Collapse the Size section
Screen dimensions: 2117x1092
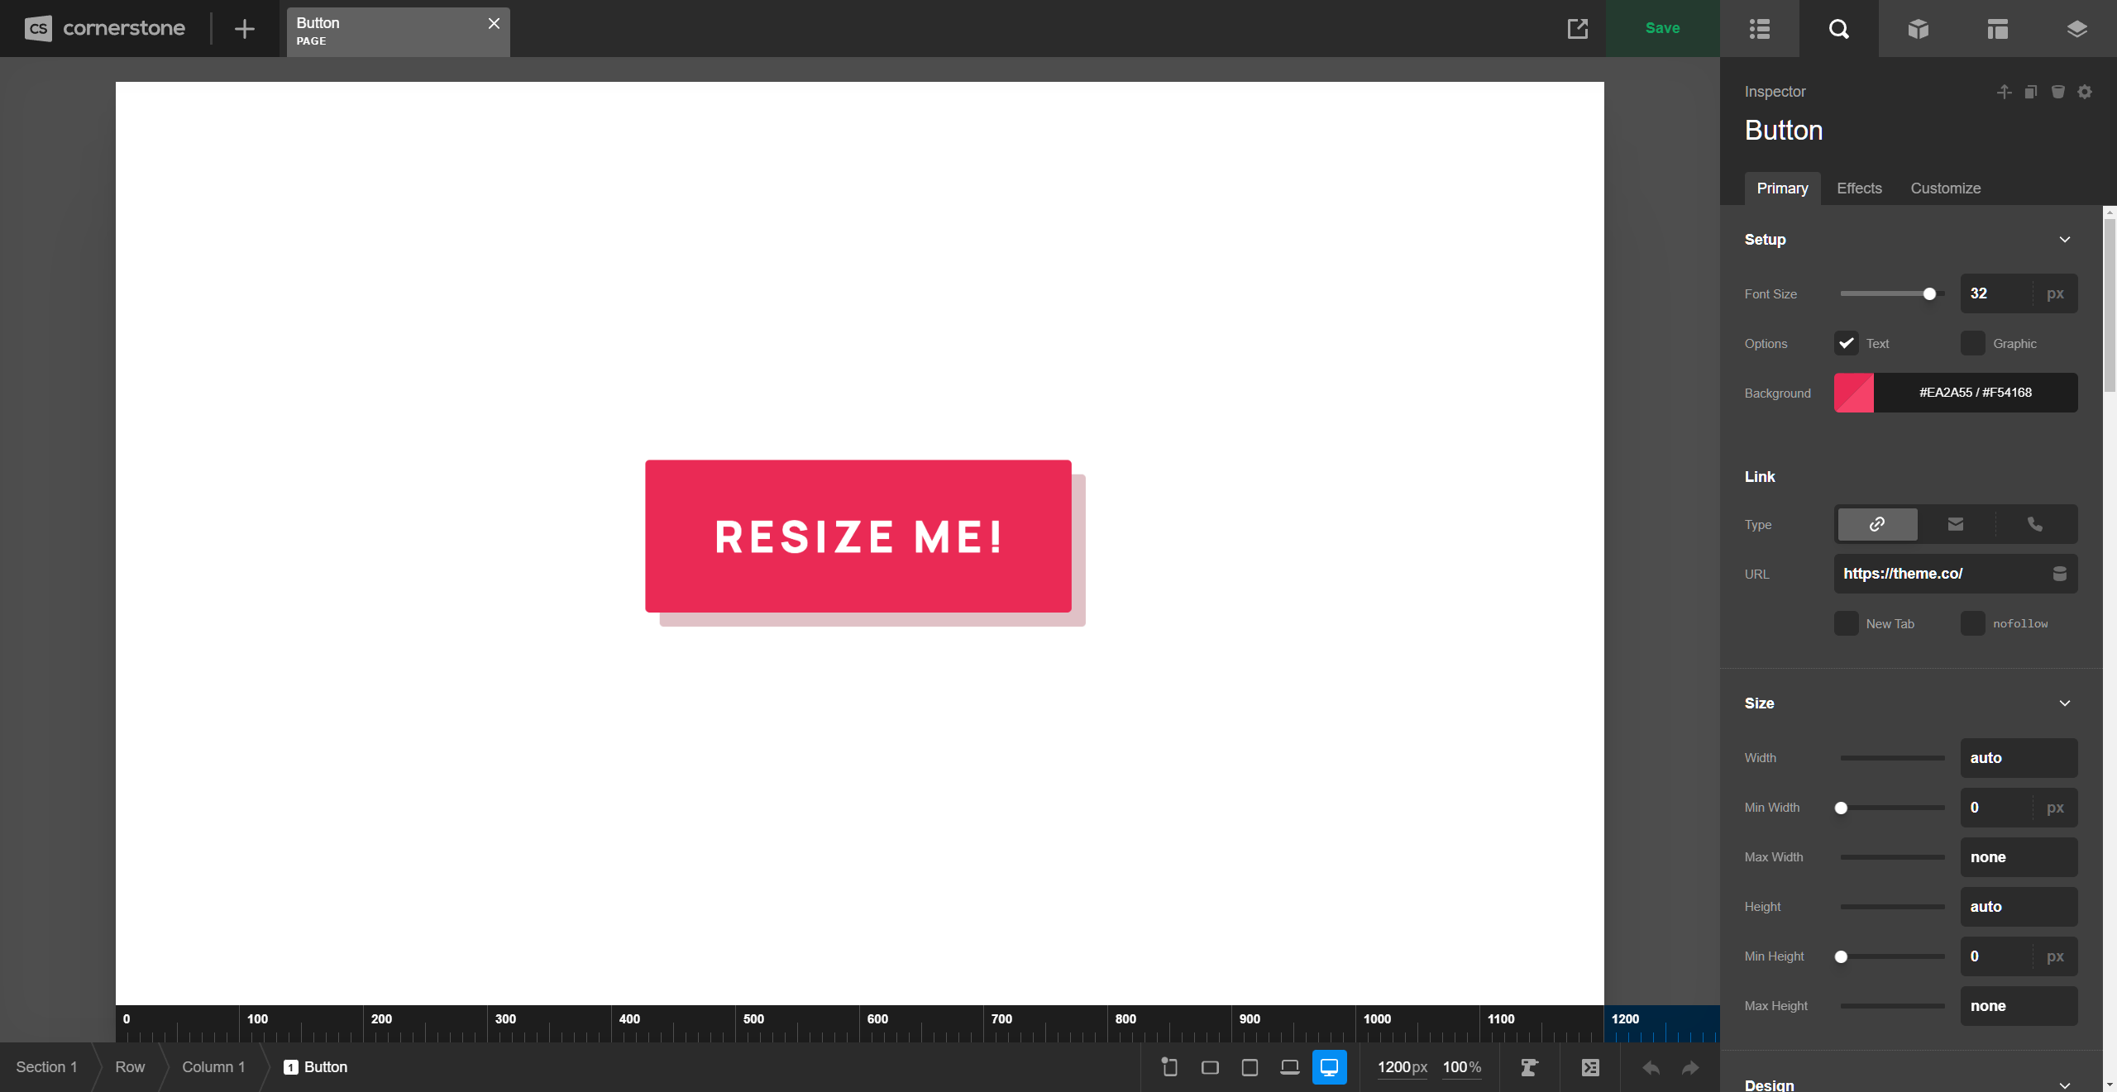[x=2064, y=703]
